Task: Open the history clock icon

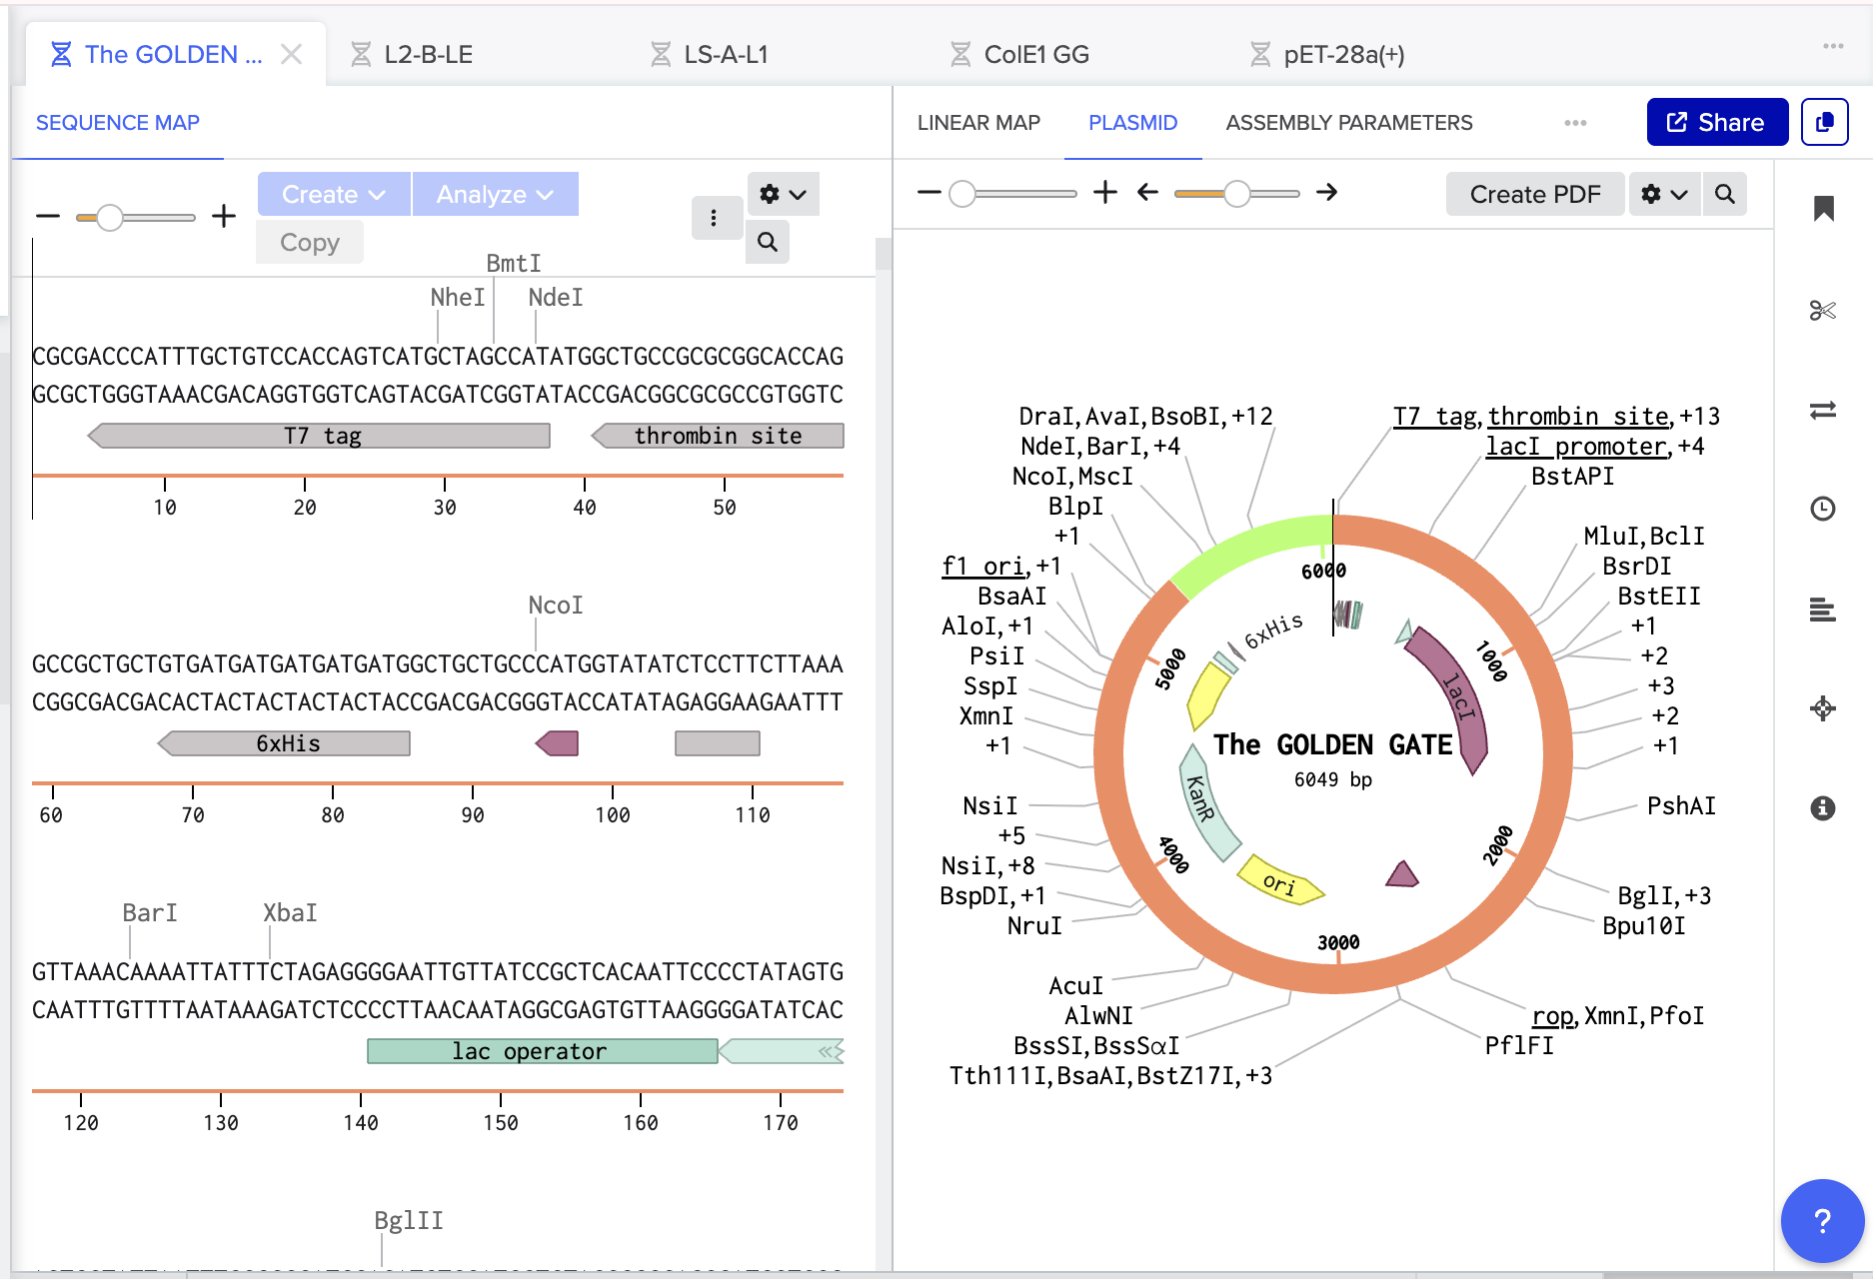Action: tap(1823, 509)
